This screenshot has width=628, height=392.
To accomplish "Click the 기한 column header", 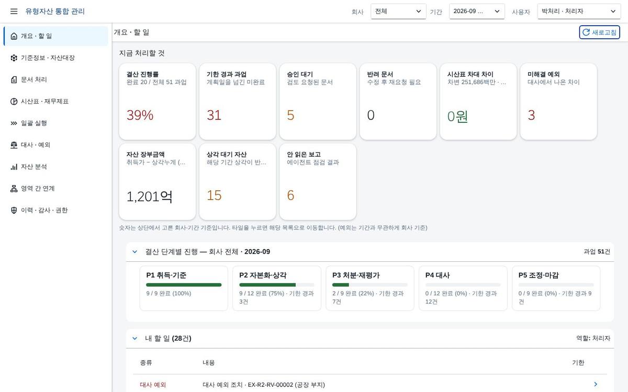I will tap(578, 363).
